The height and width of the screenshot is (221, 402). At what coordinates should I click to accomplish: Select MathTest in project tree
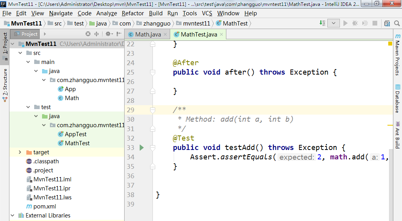tap(73, 143)
